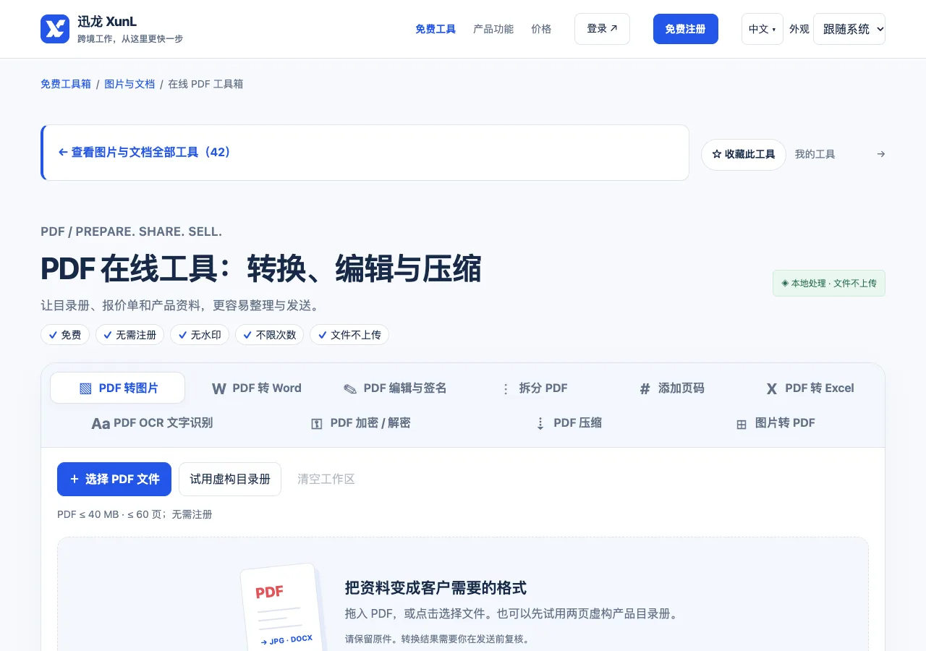This screenshot has height=651, width=926.
Task: Open 产品功能 in the top navigation
Action: [493, 29]
